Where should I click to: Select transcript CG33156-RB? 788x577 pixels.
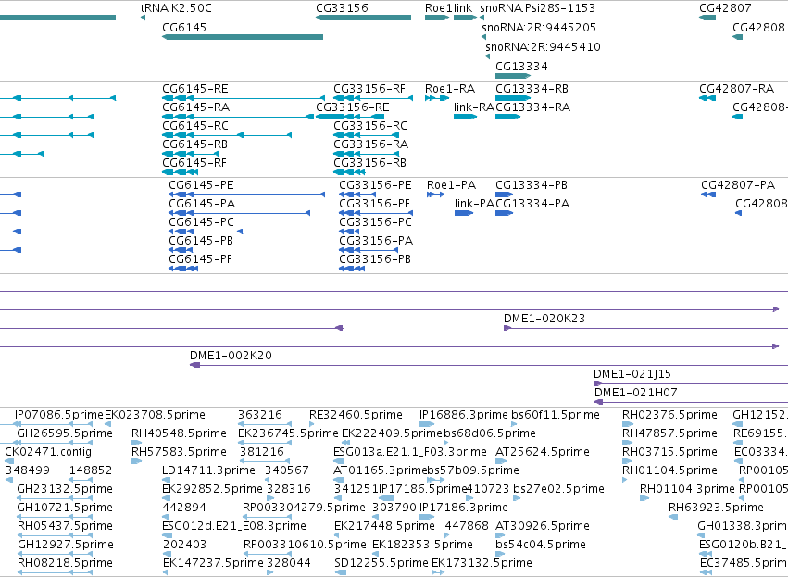[349, 172]
